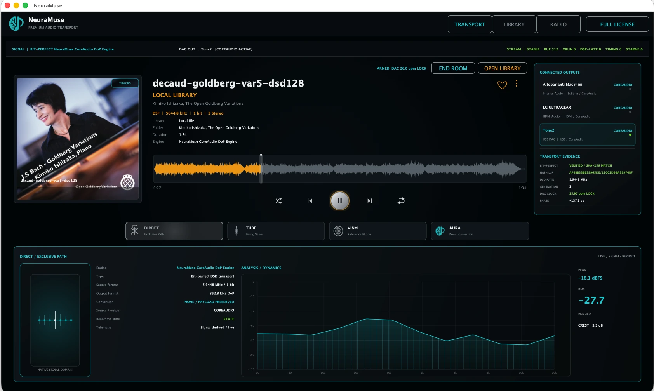Viewport: 654px width, 391px height.
Task: Click the 'BUF 512' status entry
Action: click(x=551, y=49)
